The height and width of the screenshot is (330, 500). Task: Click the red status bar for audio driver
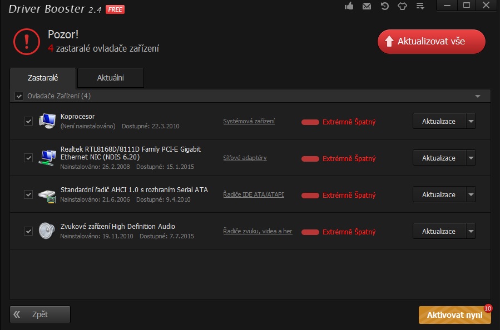pos(310,232)
